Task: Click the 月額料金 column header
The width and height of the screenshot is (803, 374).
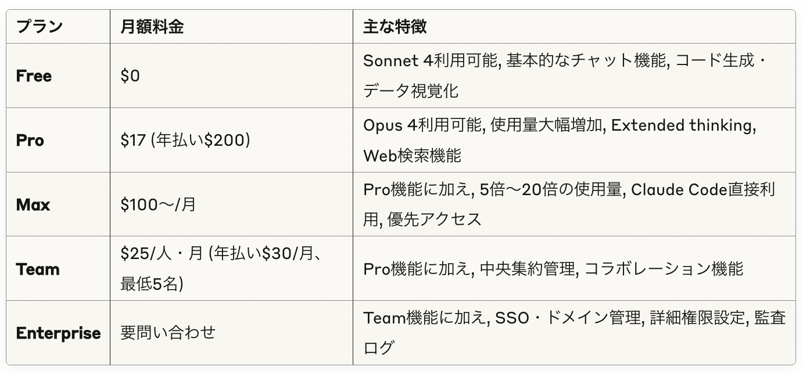Action: [152, 27]
